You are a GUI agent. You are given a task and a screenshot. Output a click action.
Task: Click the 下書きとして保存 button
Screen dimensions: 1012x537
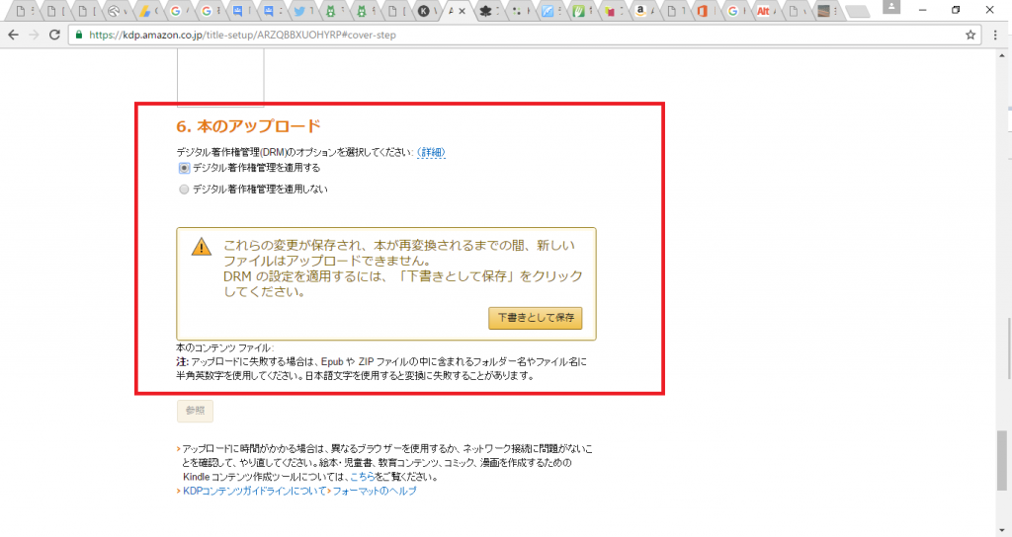click(x=535, y=318)
